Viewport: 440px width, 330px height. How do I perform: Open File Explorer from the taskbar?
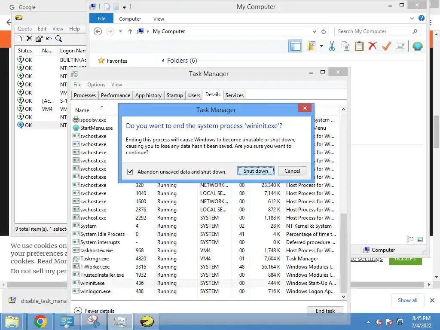tap(12, 321)
